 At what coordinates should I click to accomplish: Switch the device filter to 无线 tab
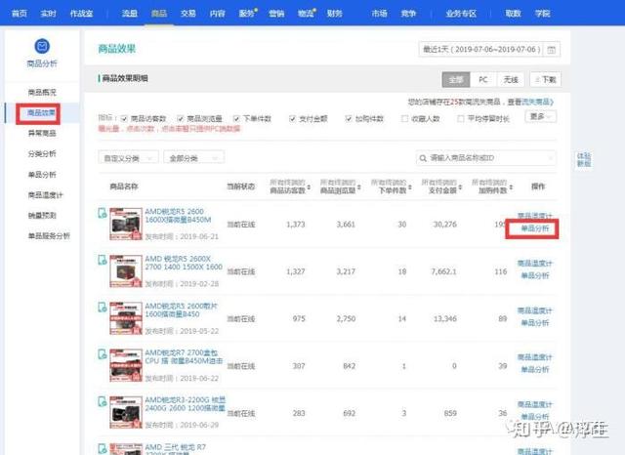(x=511, y=80)
